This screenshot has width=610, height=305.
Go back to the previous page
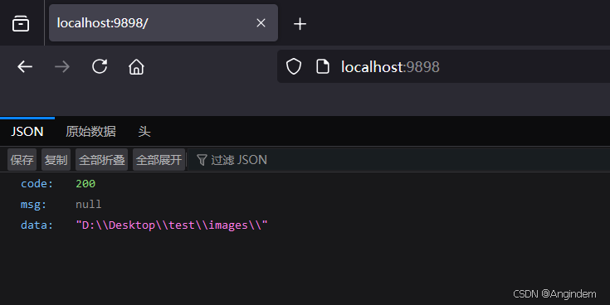coord(25,67)
